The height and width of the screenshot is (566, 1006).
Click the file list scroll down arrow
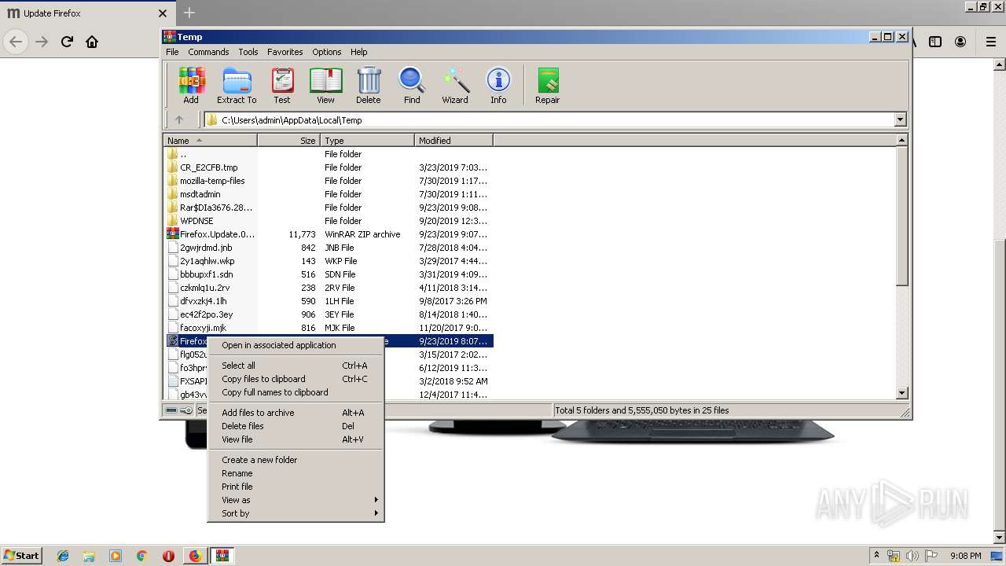click(901, 393)
